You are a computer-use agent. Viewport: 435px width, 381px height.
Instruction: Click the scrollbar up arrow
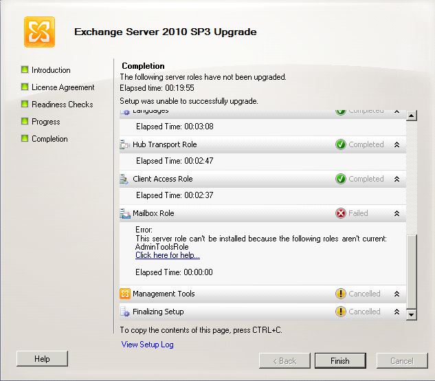(412, 116)
